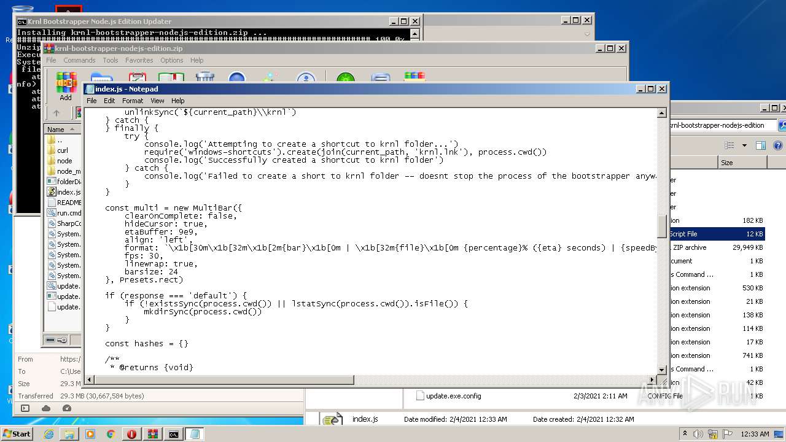Open Notepad Format menu

click(133, 101)
